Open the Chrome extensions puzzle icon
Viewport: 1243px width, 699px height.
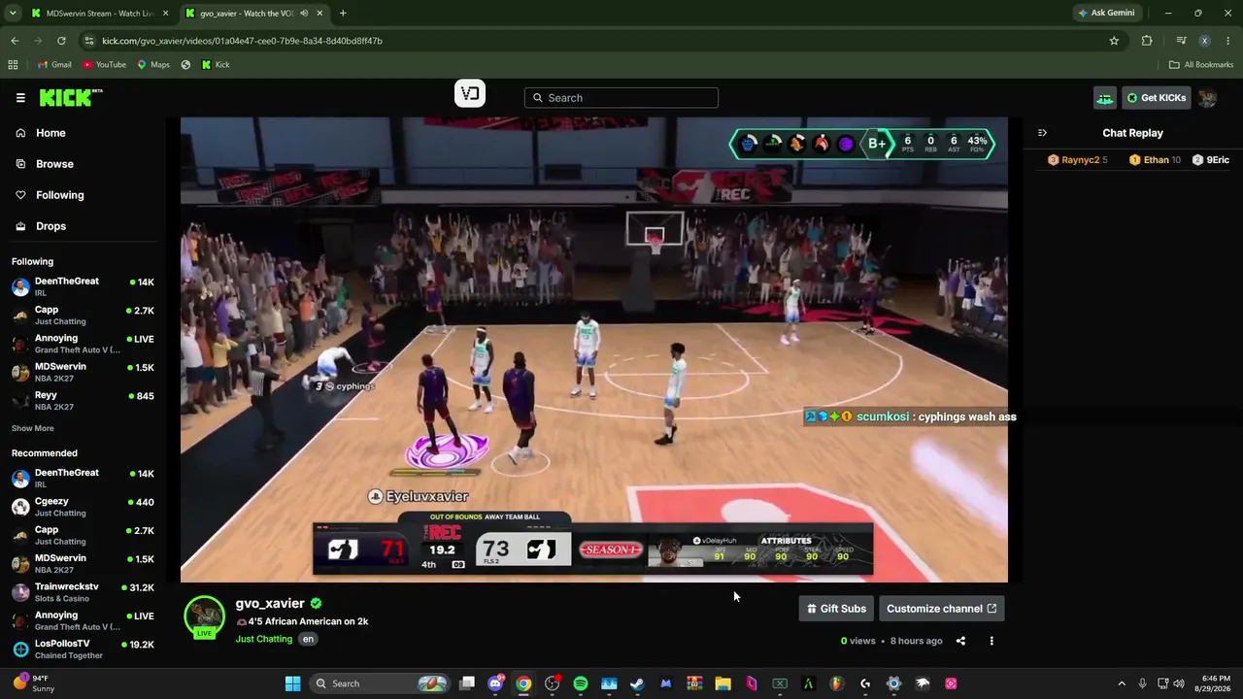[x=1147, y=41]
